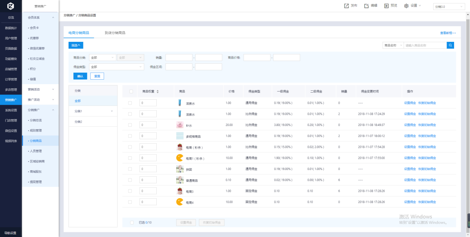The height and width of the screenshot is (237, 470).
Task: Click the blue 确认 confirm button
Action: click(x=80, y=76)
